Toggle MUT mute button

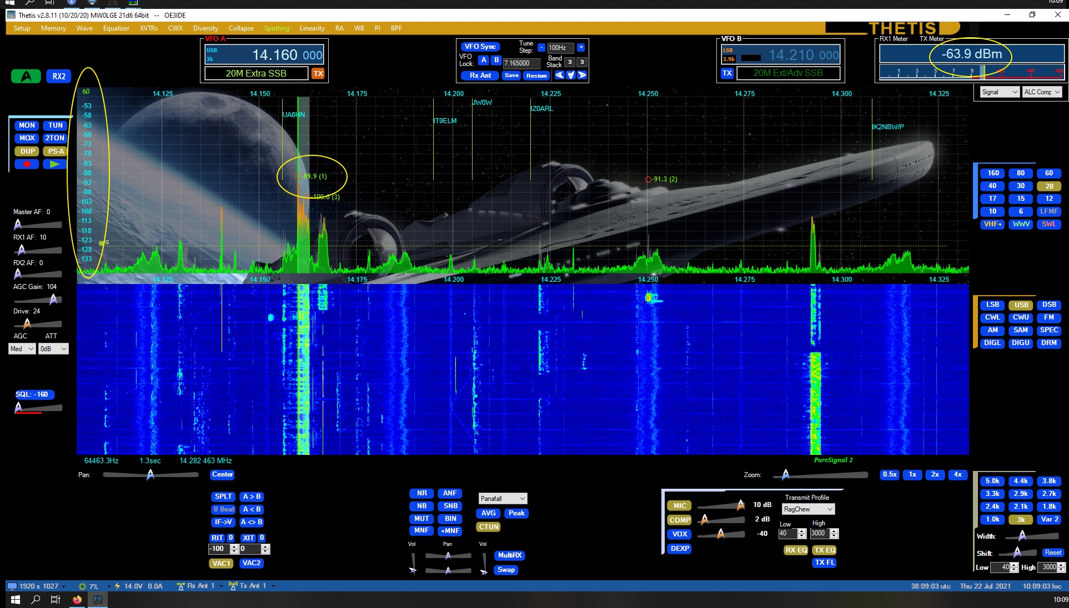point(422,519)
